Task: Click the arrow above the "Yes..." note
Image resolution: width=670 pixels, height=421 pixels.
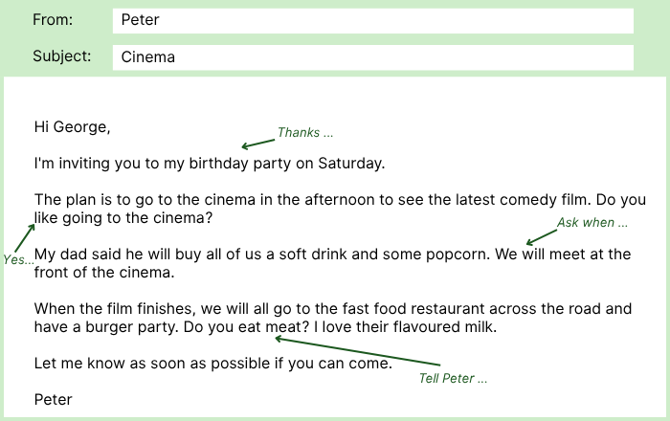Action: click(x=25, y=237)
